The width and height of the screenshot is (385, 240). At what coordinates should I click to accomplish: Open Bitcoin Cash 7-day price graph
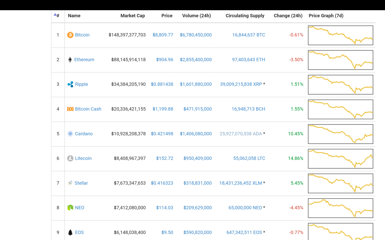click(340, 109)
